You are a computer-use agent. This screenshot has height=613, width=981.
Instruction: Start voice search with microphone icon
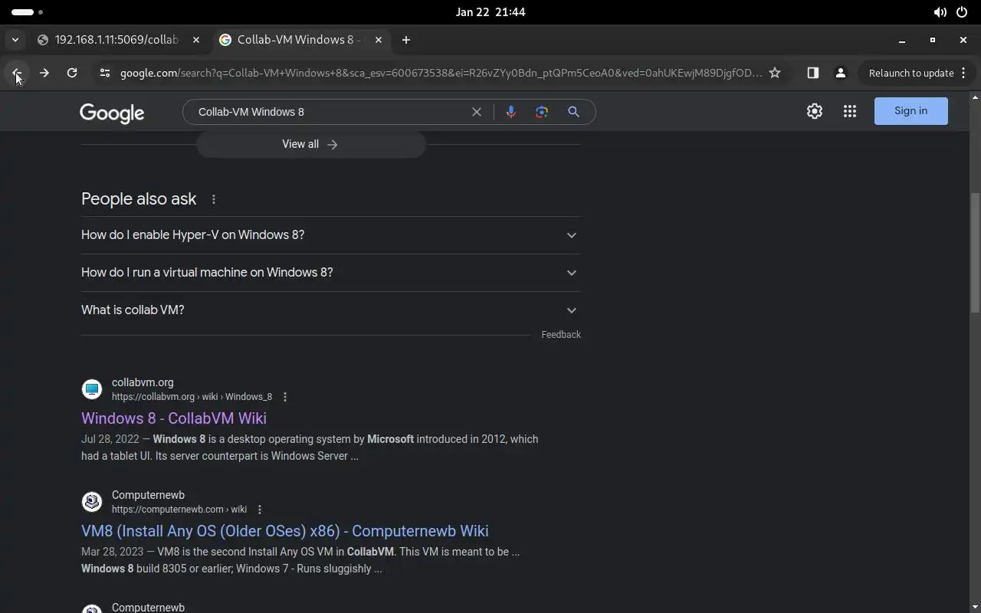(511, 112)
